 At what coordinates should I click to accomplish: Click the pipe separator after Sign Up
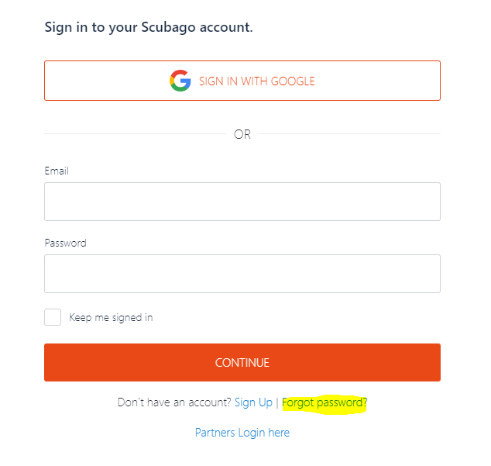(277, 402)
